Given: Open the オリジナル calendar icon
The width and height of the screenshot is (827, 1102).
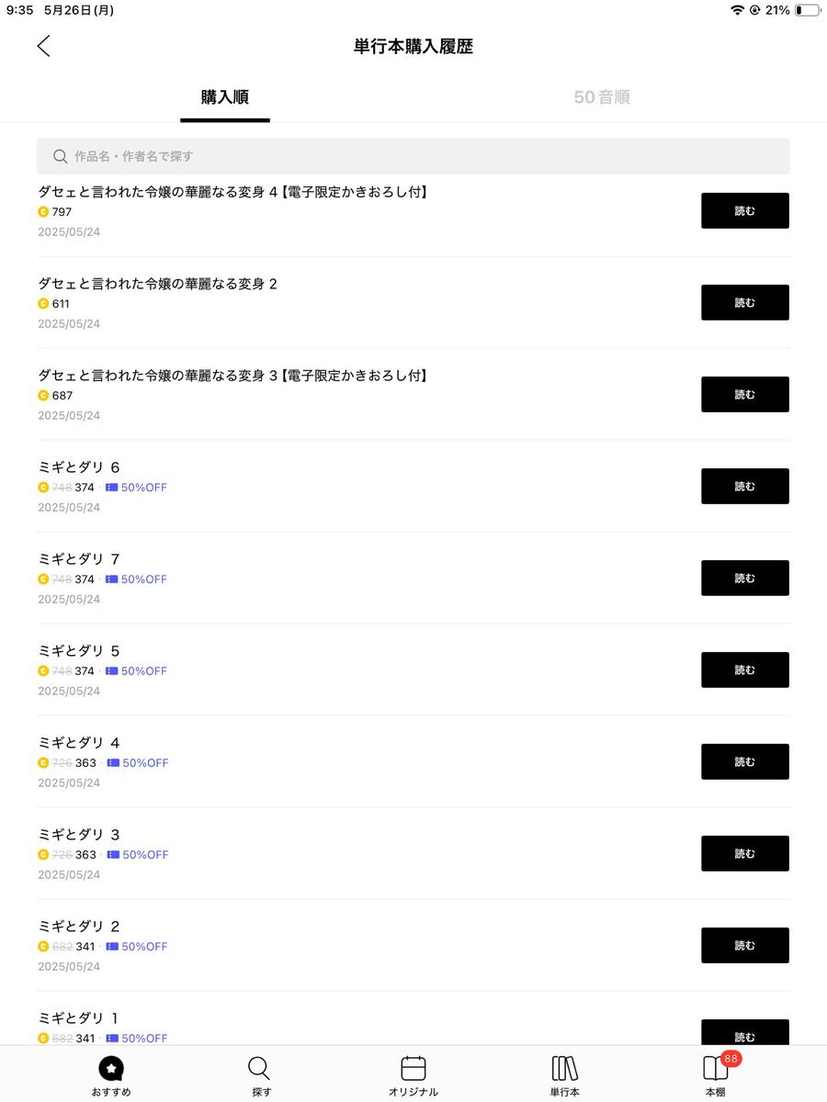Looking at the screenshot, I should point(413,1069).
